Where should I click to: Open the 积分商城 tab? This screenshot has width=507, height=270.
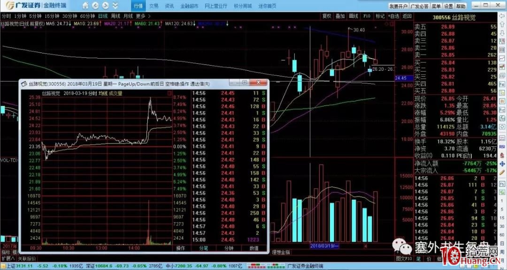(x=243, y=6)
